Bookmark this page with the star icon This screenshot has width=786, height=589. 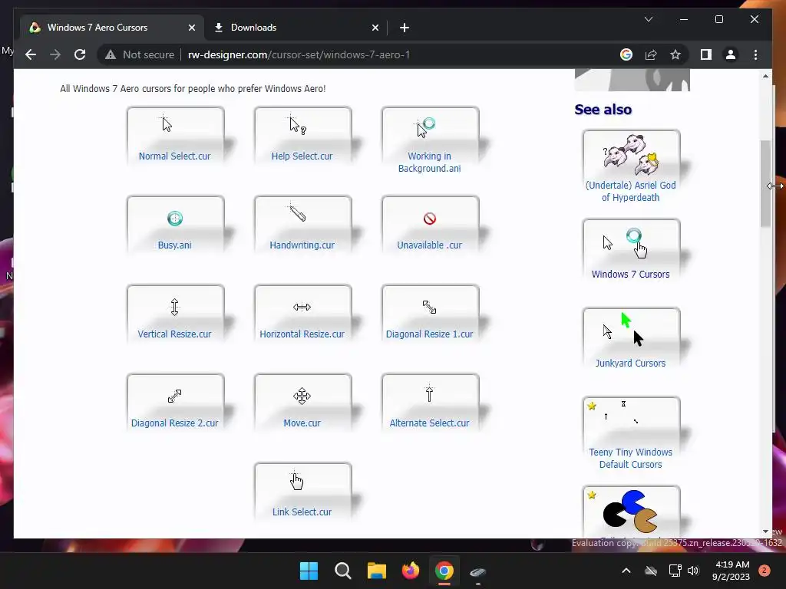[x=675, y=54]
